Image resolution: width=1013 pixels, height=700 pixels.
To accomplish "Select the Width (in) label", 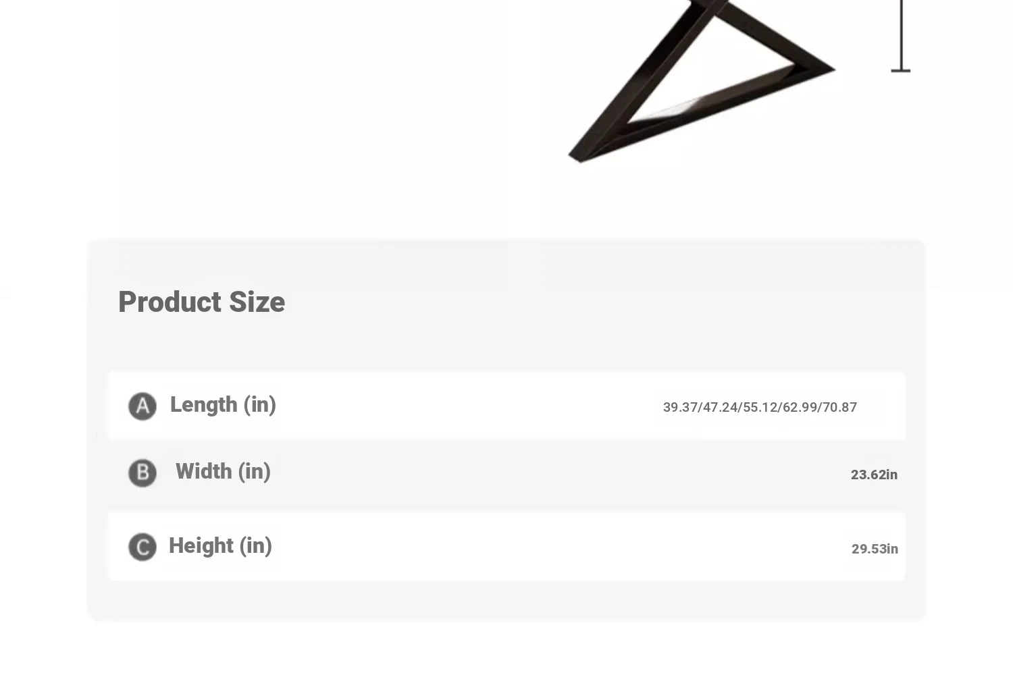I will [x=223, y=471].
